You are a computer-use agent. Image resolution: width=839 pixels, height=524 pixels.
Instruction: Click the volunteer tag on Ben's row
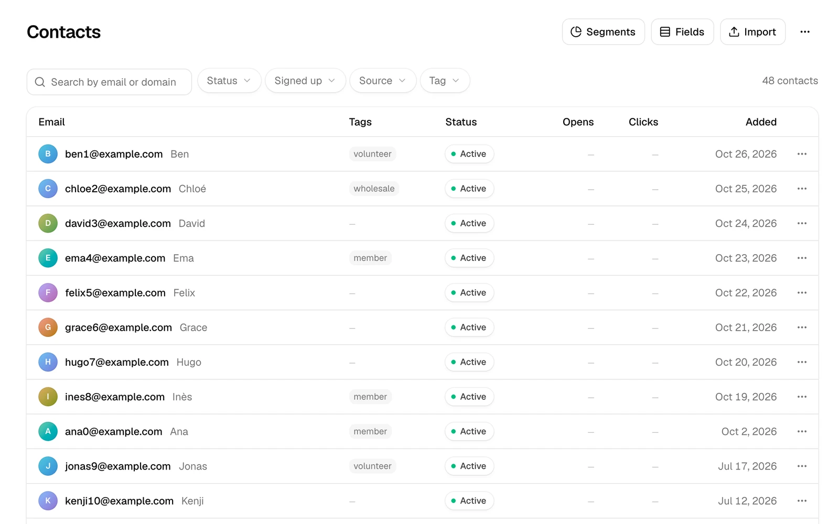(372, 154)
